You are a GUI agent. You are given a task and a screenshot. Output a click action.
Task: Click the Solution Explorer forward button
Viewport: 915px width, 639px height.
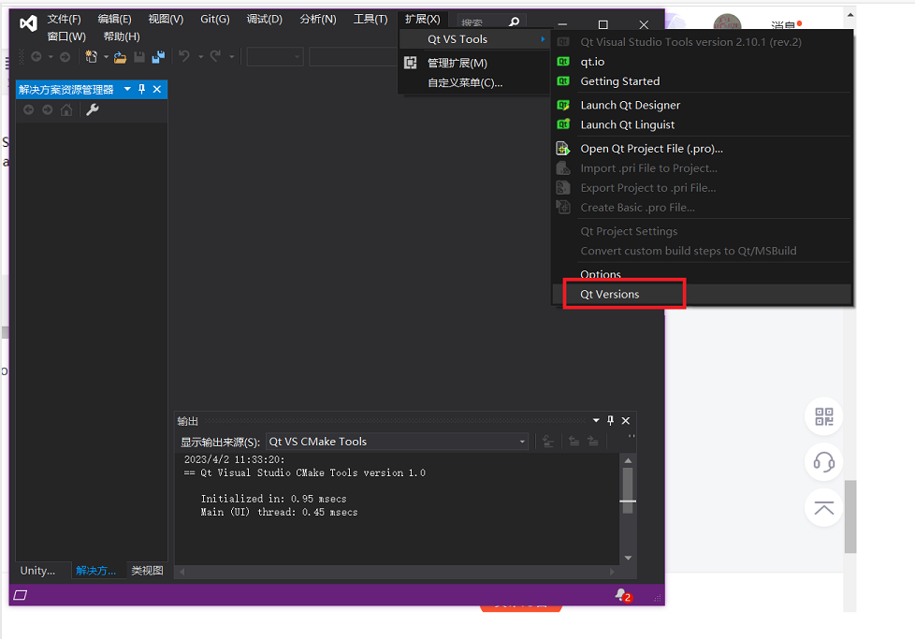(48, 109)
